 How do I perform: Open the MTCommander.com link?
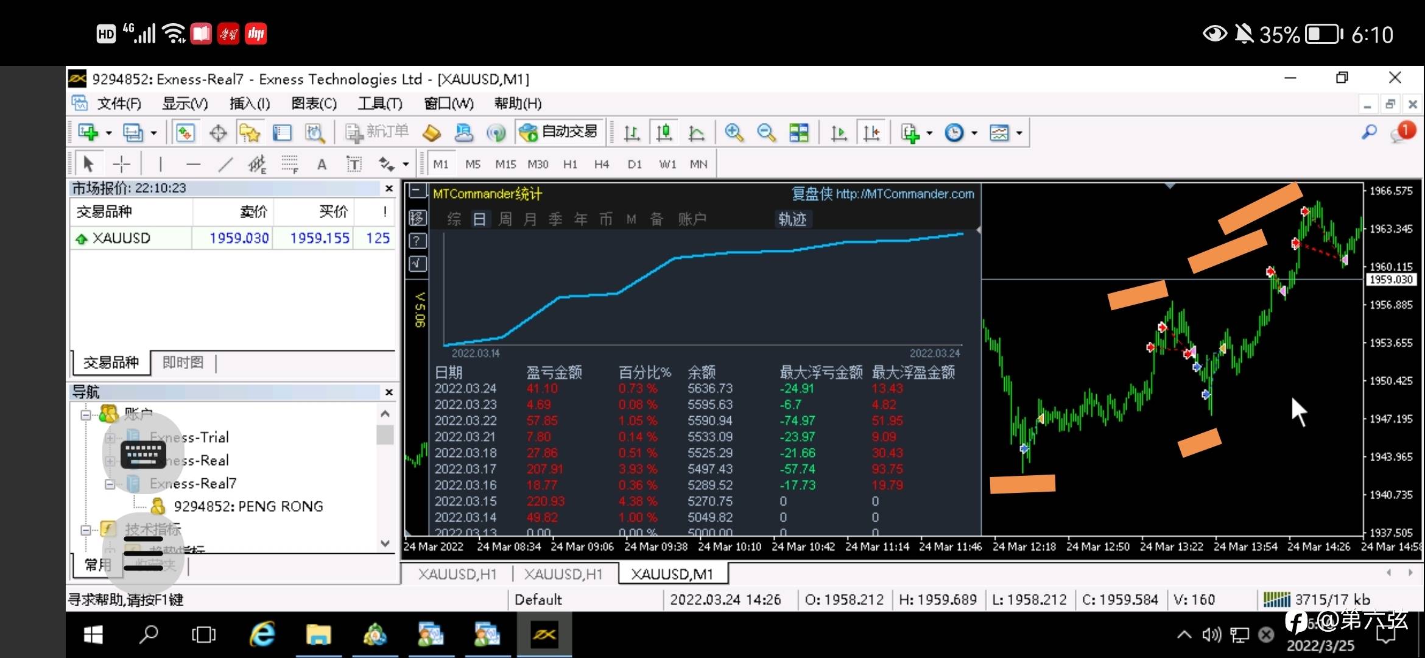904,194
